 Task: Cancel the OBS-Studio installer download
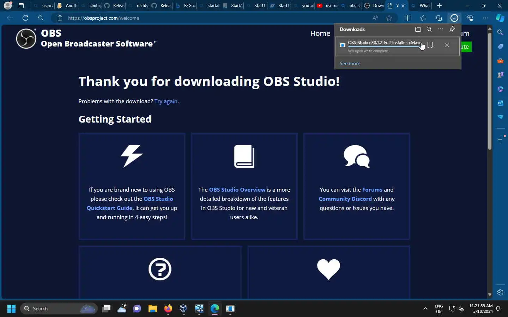pos(447,45)
